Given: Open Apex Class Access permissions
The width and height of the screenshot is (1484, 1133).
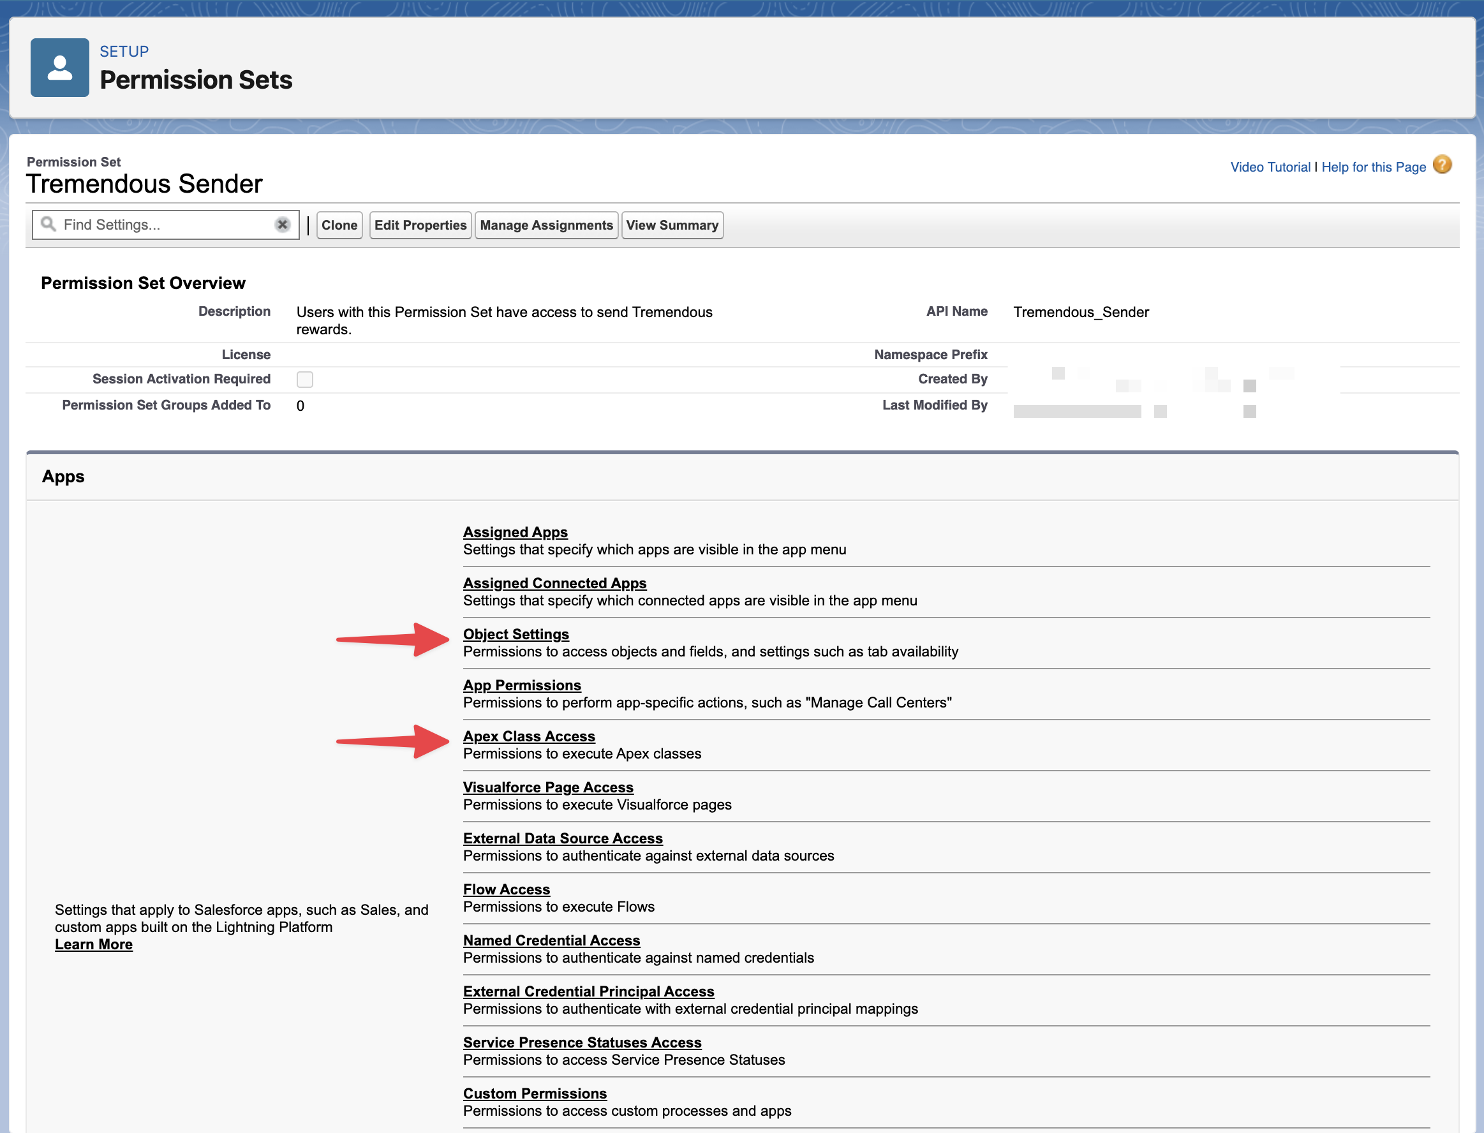Looking at the screenshot, I should tap(529, 736).
